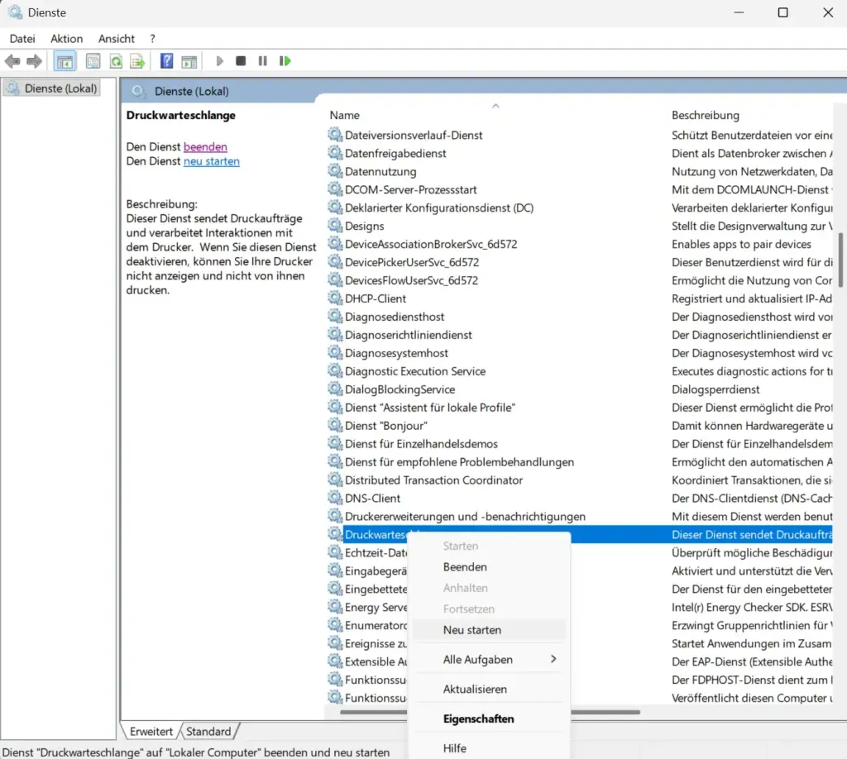The width and height of the screenshot is (847, 759).
Task: Click the Stop service square icon
Action: click(x=241, y=61)
